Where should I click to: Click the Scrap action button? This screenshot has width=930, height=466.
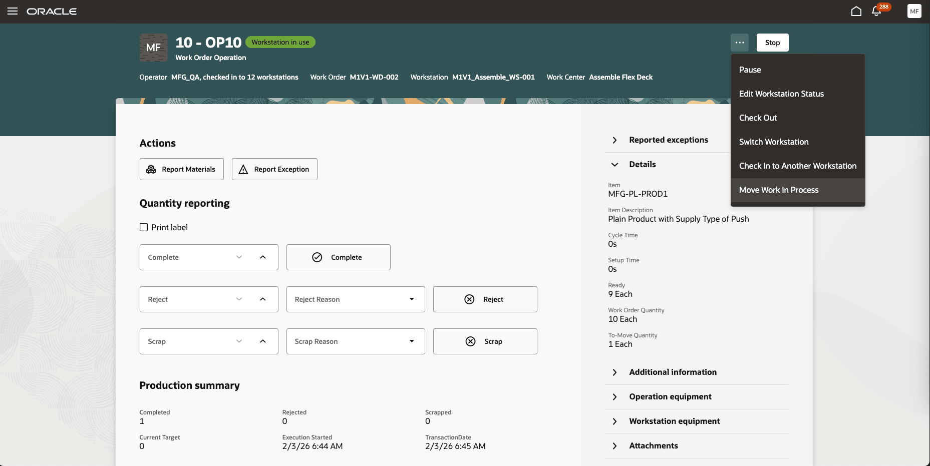coord(485,341)
